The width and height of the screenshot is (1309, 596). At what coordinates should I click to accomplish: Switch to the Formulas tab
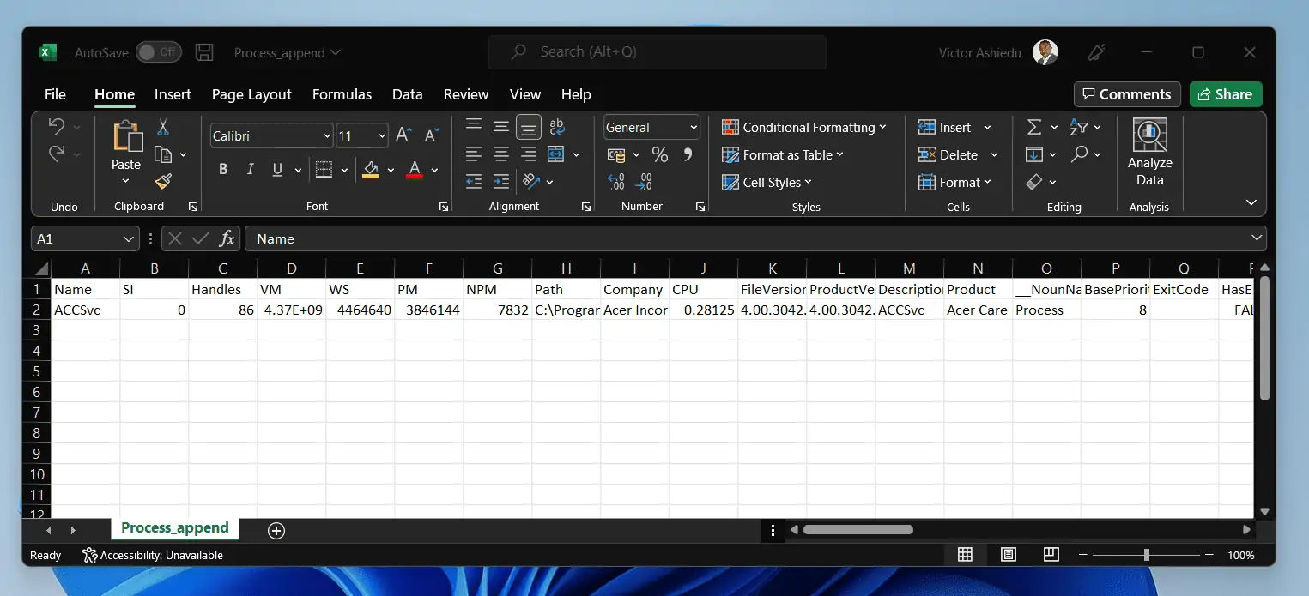342,94
